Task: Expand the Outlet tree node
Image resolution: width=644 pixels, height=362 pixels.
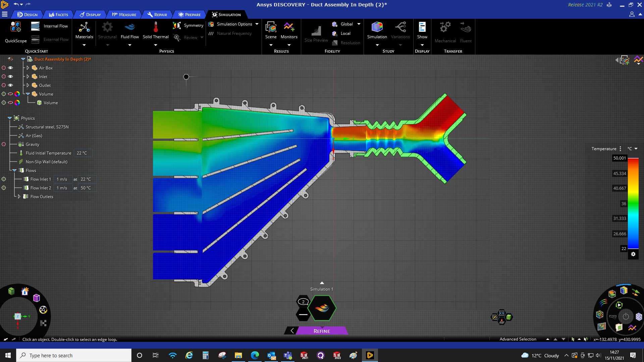Action: click(x=28, y=85)
